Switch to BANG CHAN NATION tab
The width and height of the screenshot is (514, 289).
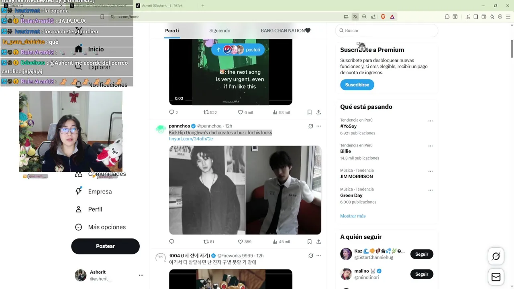[x=286, y=31]
